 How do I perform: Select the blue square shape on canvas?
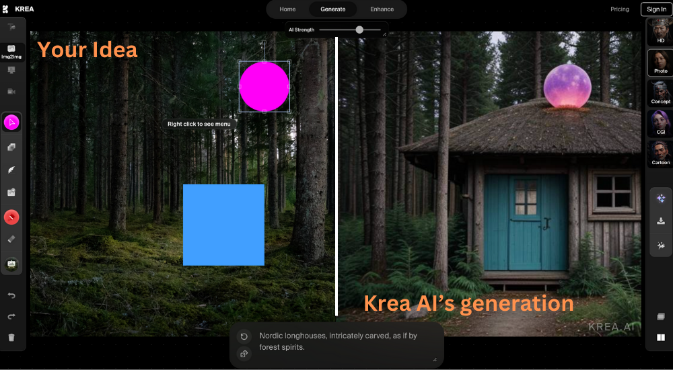[x=223, y=225]
